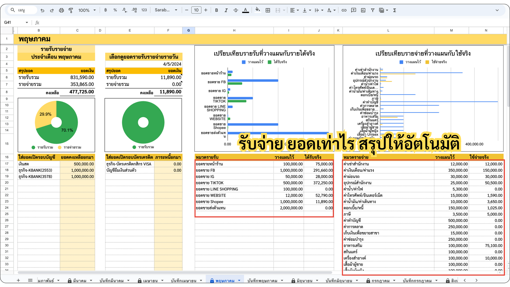This screenshot has height=287, width=510.
Task: Click the income comparison bar chart
Action: (x=264, y=98)
